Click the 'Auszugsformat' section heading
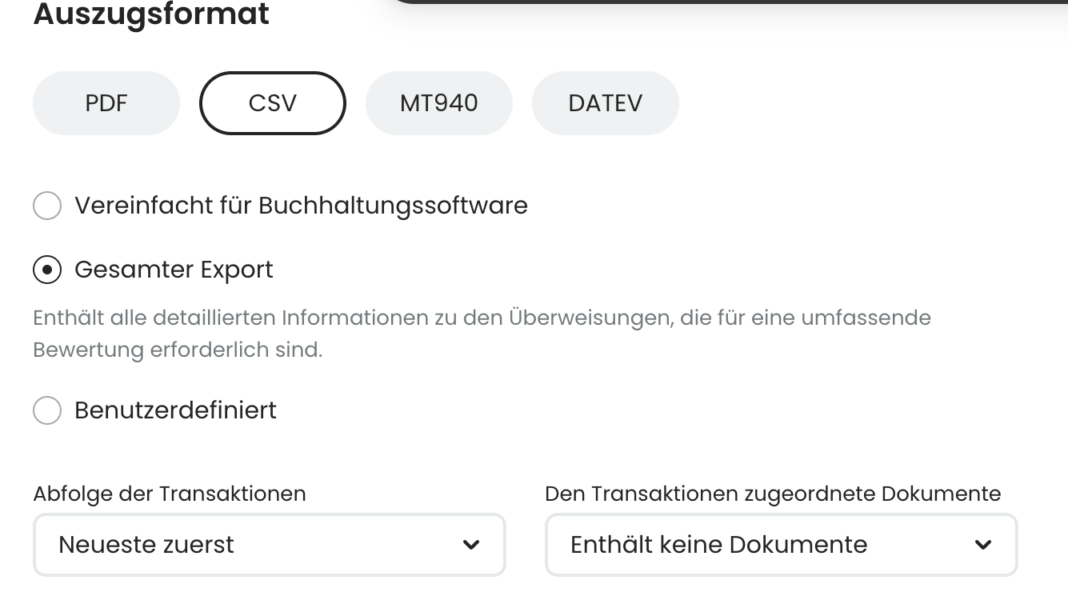1068x592 pixels. (151, 14)
